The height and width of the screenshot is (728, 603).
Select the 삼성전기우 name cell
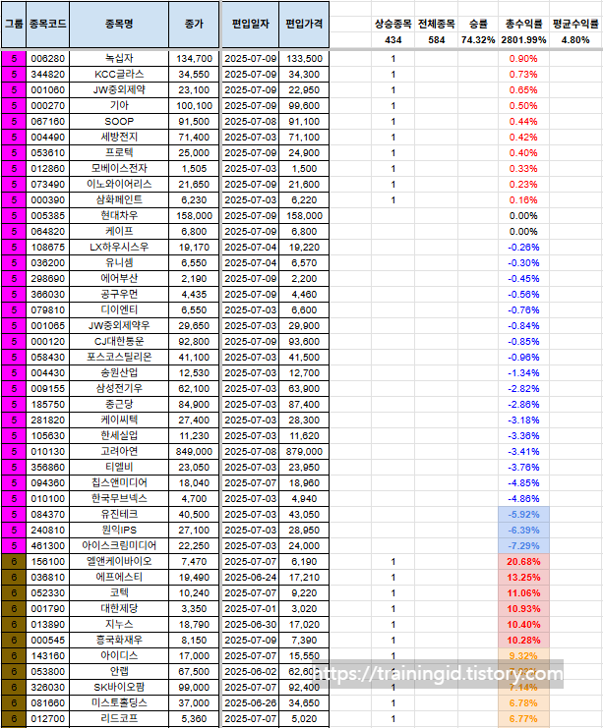click(119, 389)
